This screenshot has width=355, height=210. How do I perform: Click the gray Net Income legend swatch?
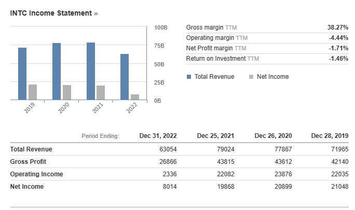click(251, 77)
